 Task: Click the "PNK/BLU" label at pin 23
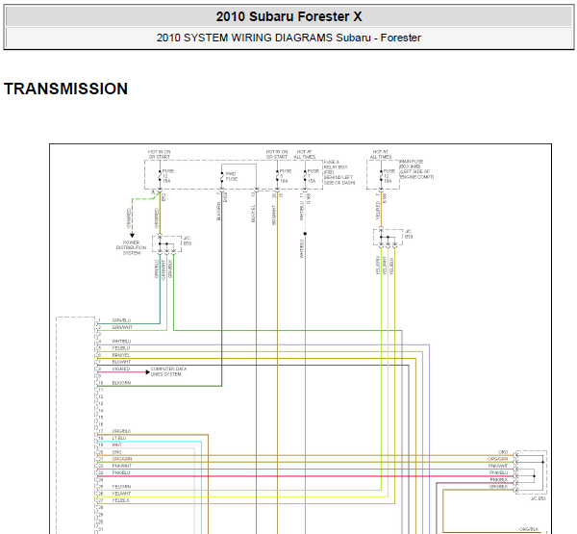click(x=121, y=472)
